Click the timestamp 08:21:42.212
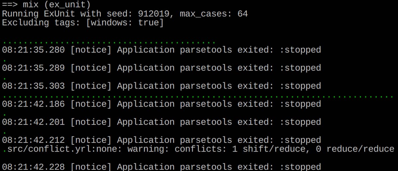This screenshot has width=398, height=171. pyautogui.click(x=33, y=140)
